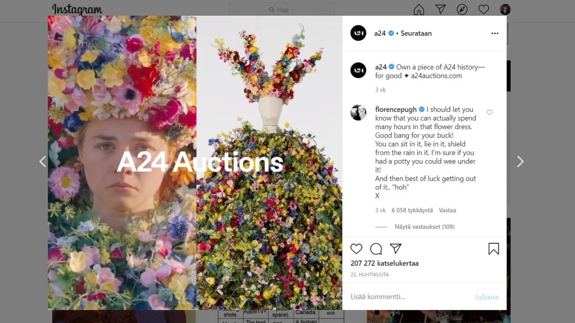This screenshot has height=323, width=575.
Task: Save post with bookmark icon
Action: point(494,249)
